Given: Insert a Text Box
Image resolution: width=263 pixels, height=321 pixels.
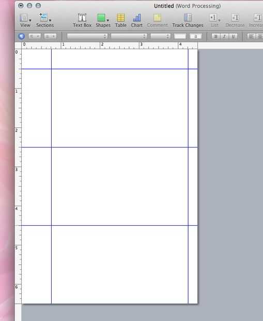Looking at the screenshot, I should [82, 20].
